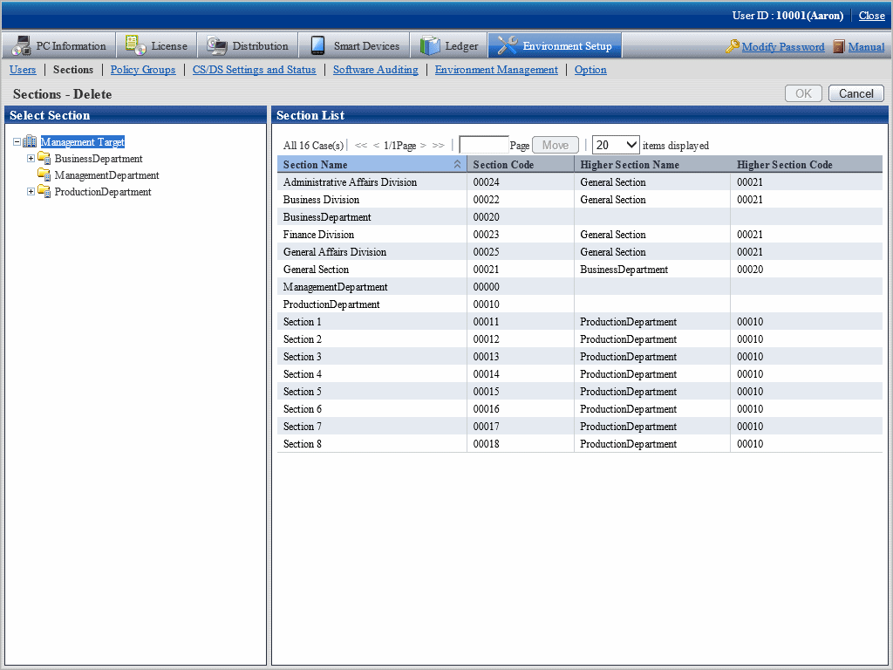The height and width of the screenshot is (670, 893).
Task: Click the Page number input field
Action: [483, 146]
